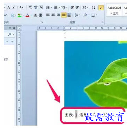Screen dimensions: 127x128
Task: Open the search options dropdown arrow
Action: pos(13,34)
